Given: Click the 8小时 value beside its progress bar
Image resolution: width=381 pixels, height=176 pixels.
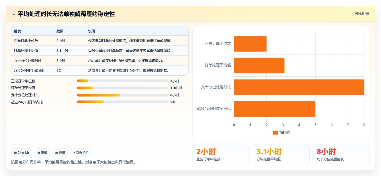Looking at the screenshot, I should point(175,95).
